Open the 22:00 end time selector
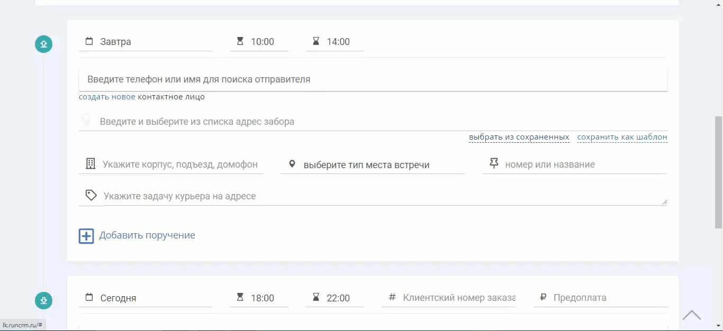 pyautogui.click(x=335, y=298)
